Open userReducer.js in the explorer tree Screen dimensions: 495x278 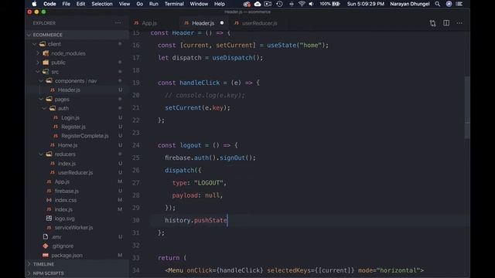[x=75, y=172]
